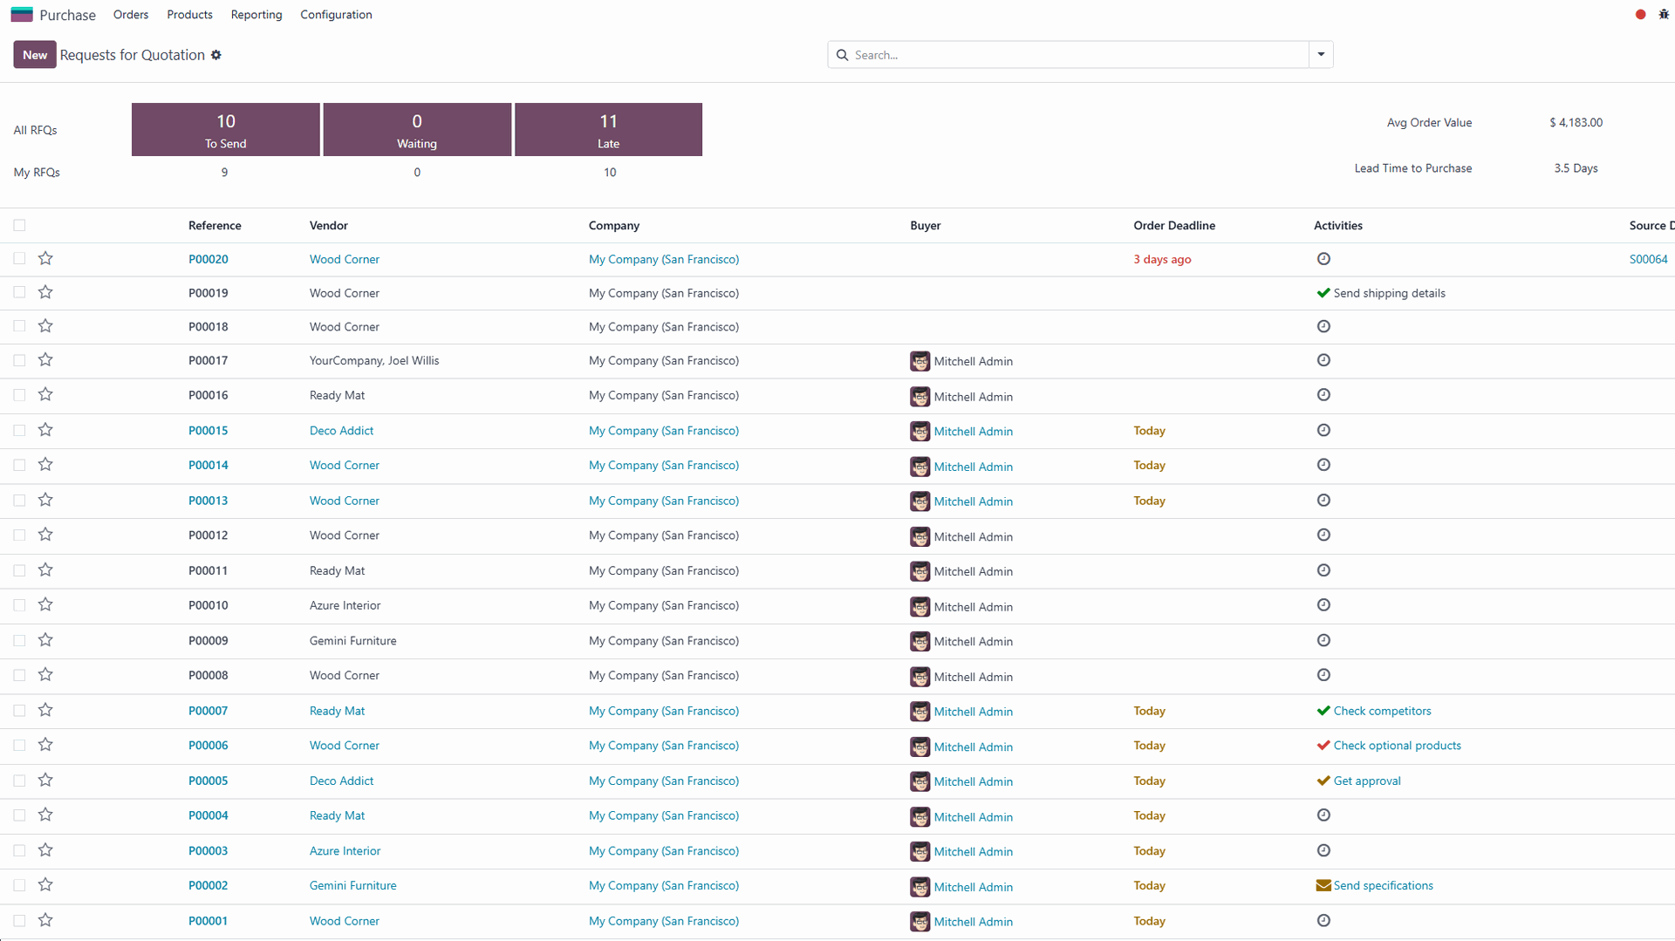Open the red check activity on P00006
Screen dimensions: 1675x941
(1323, 746)
